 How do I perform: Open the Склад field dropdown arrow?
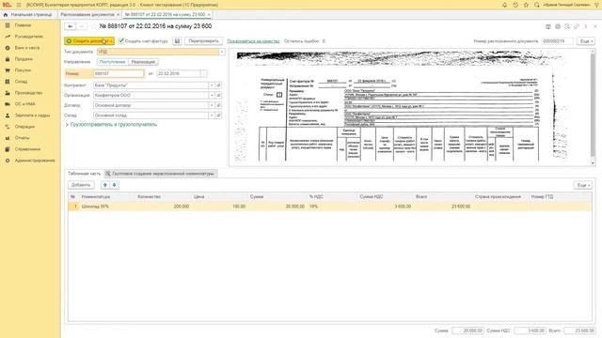(x=211, y=115)
